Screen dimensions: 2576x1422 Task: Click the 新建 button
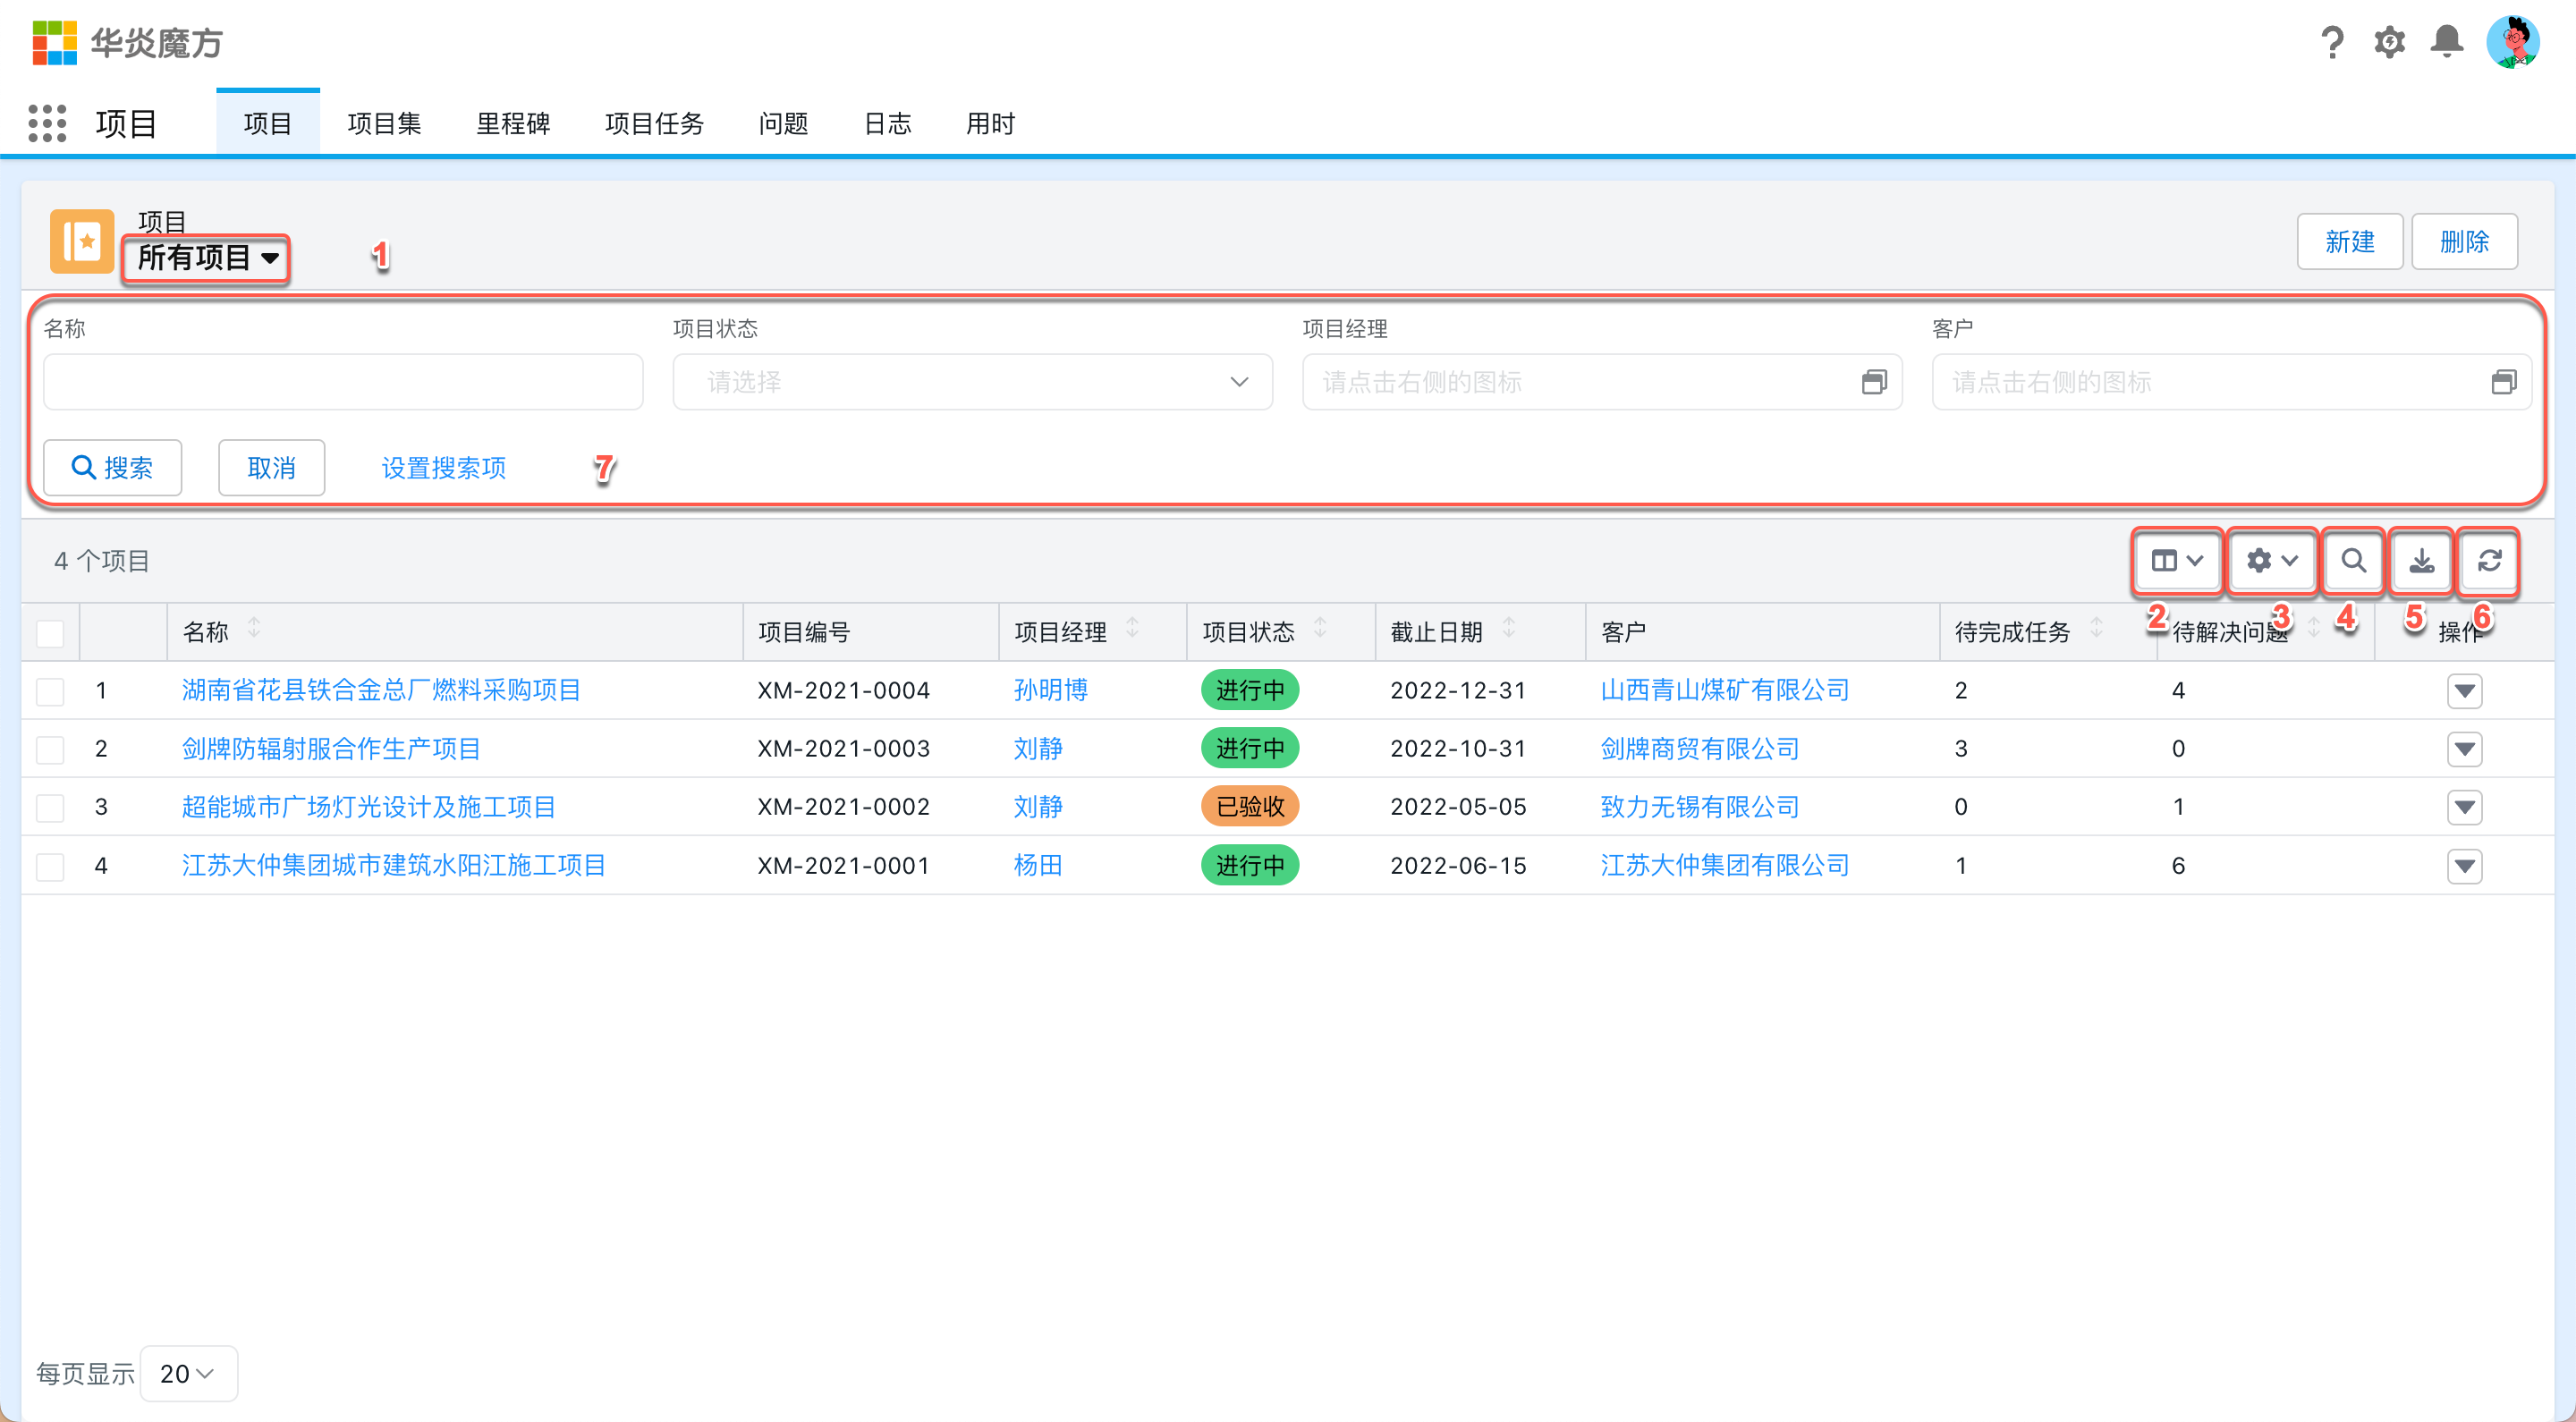(x=2350, y=240)
